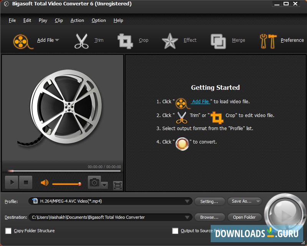Open the Destination path dropdown
The height and width of the screenshot is (246, 307).
(187, 217)
